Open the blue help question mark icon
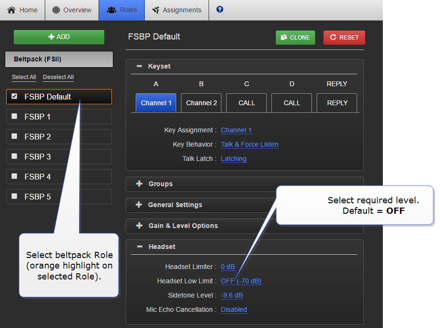This screenshot has width=440, height=328. coord(220,10)
